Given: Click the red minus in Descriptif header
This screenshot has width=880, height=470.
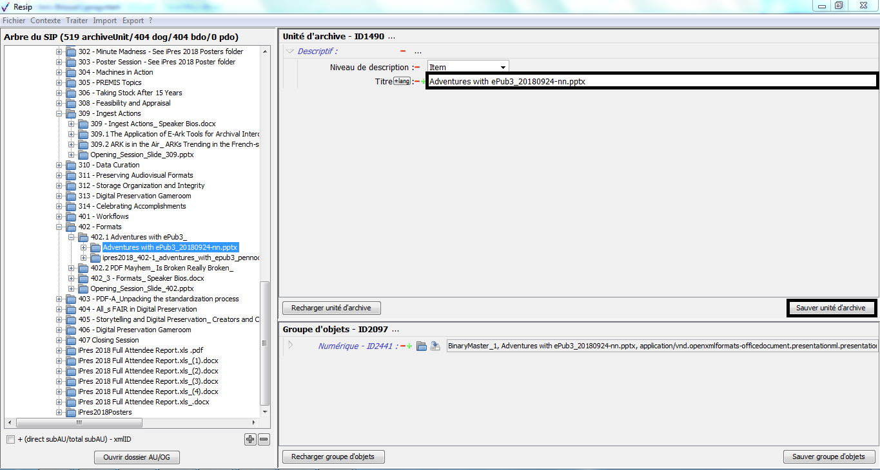Looking at the screenshot, I should pyautogui.click(x=403, y=52).
